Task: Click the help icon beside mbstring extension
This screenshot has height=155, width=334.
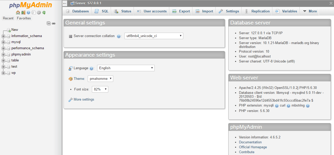Action: pyautogui.click(x=308, y=106)
